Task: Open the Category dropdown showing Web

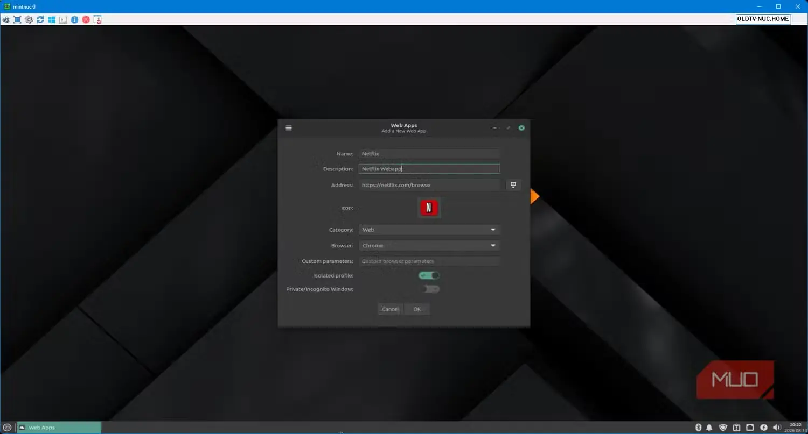Action: [x=429, y=230]
